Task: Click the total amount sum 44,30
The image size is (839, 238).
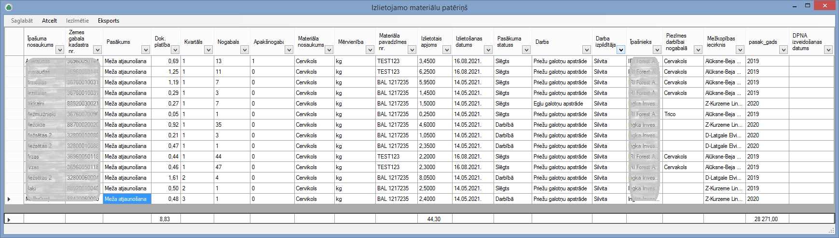Action: coord(435,219)
